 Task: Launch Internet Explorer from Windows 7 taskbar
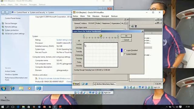pos(12,88)
